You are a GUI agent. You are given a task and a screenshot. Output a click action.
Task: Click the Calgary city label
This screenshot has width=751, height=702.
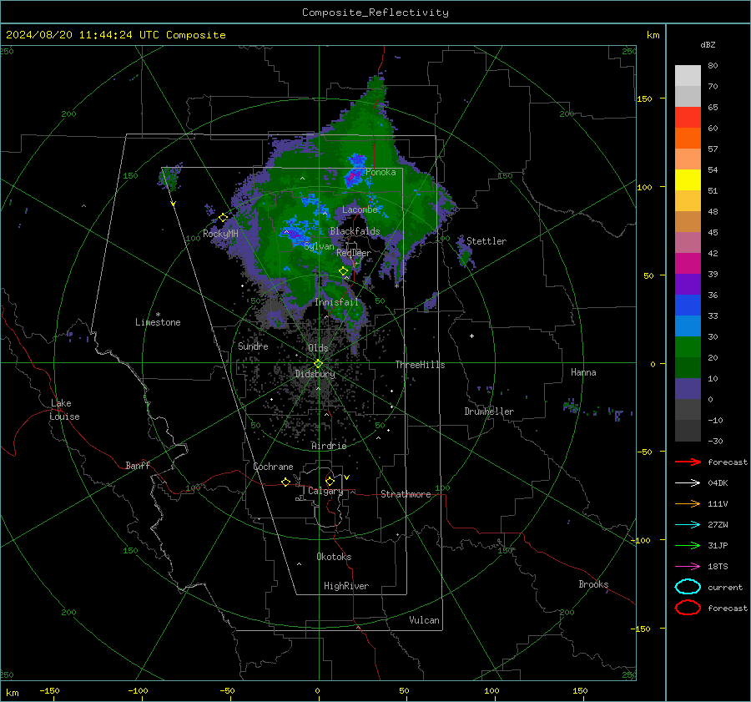coord(325,491)
